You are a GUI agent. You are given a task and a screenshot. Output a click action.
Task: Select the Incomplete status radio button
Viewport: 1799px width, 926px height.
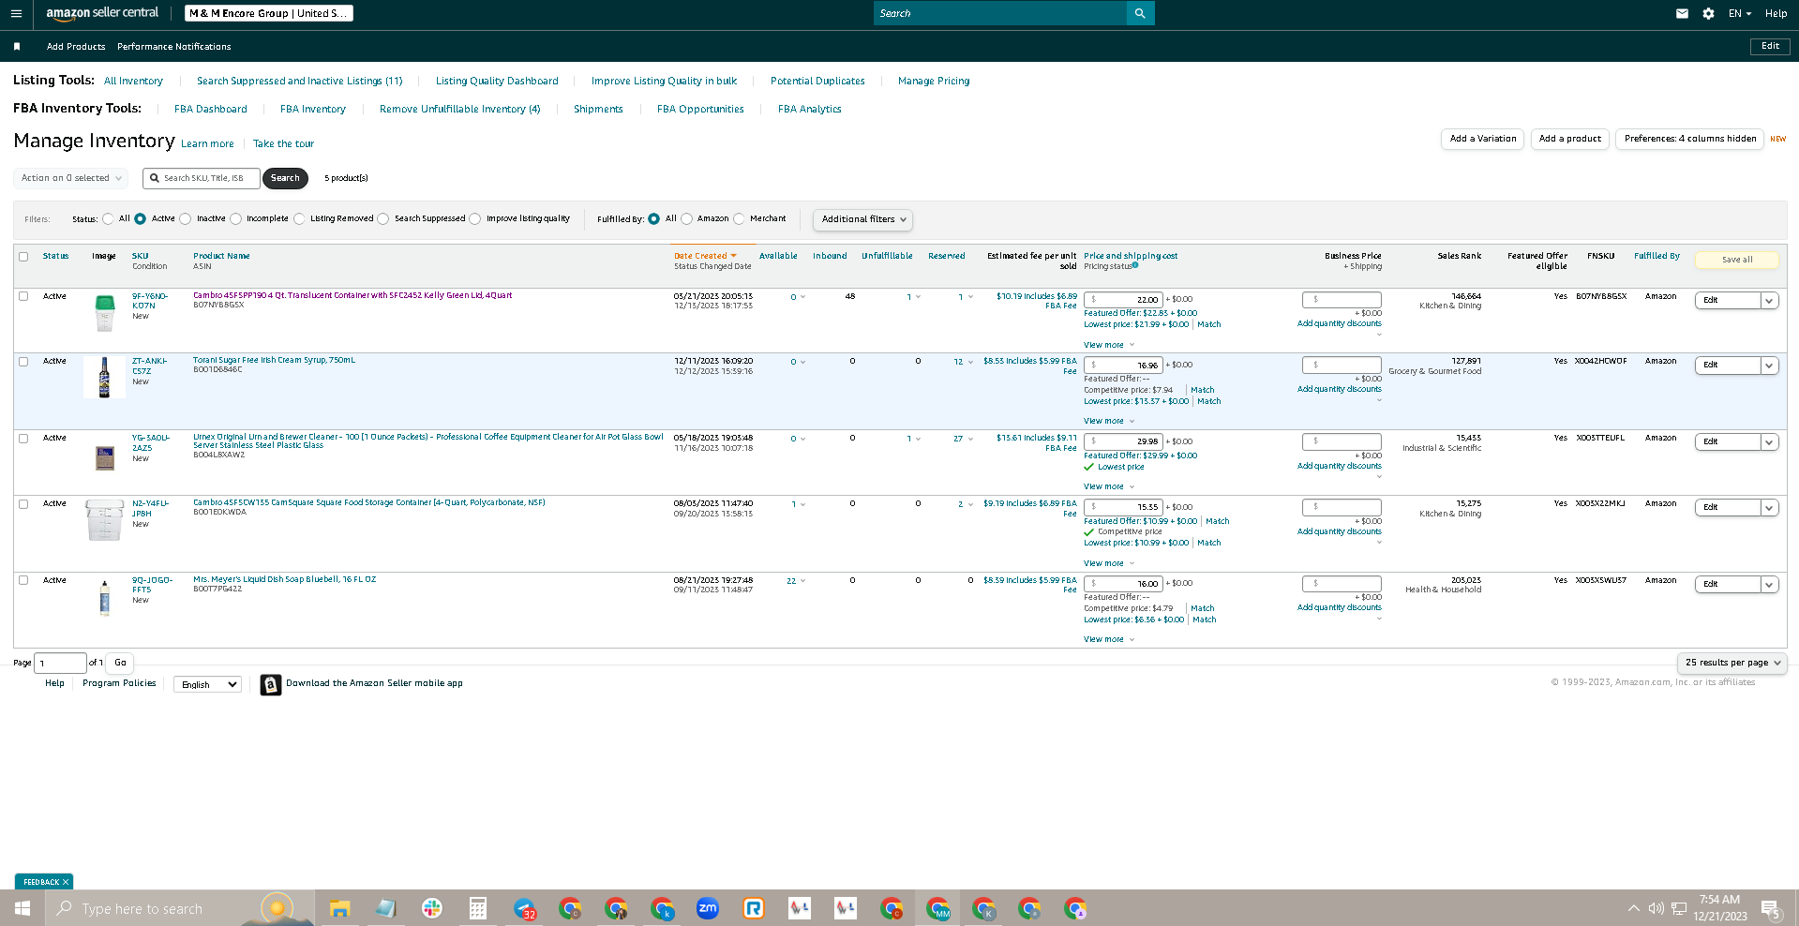point(236,219)
